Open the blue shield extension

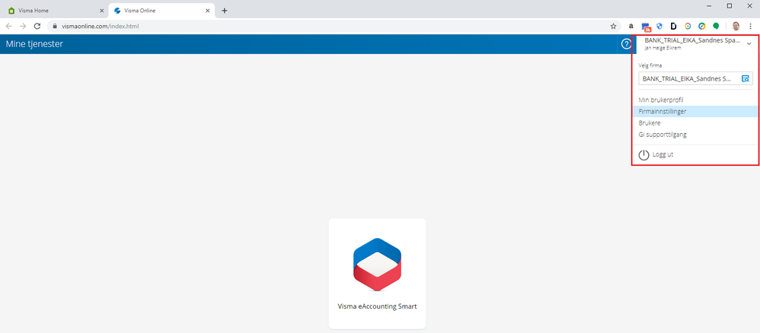(x=659, y=26)
